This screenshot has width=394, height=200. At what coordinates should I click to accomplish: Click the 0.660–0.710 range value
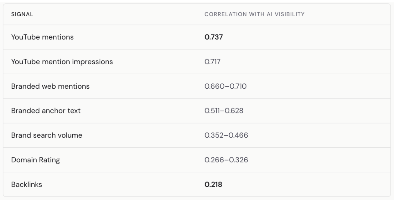(226, 86)
